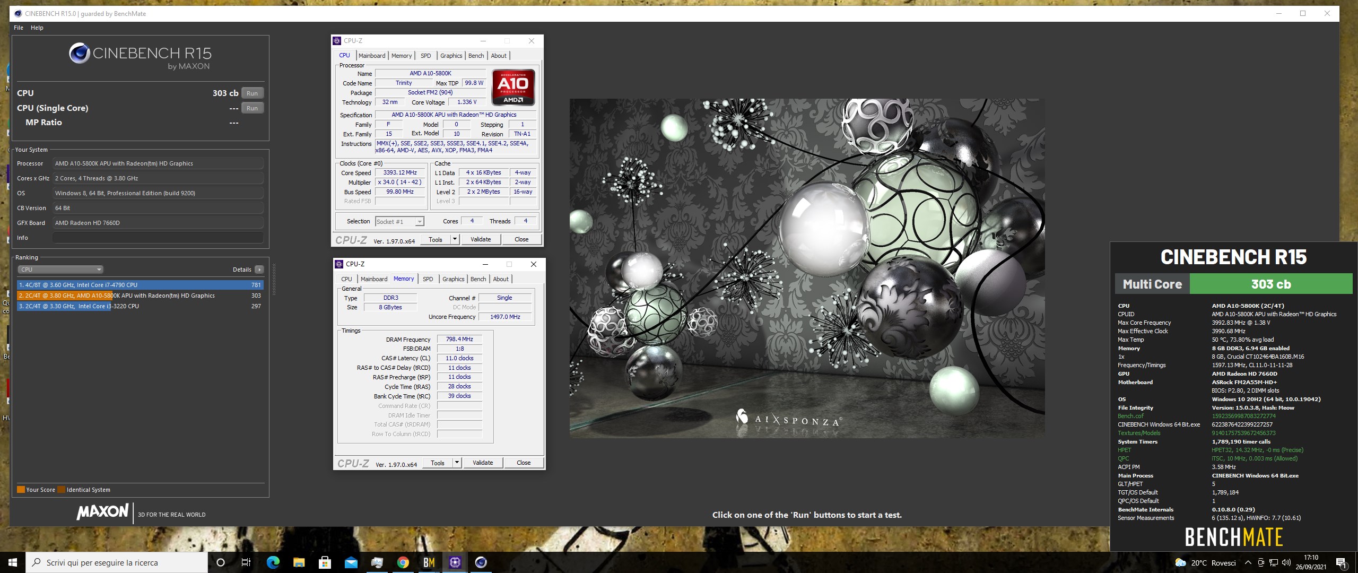Expand Tools dropdown arrow in upper CPU-Z window
The width and height of the screenshot is (1358, 573).
coord(455,239)
